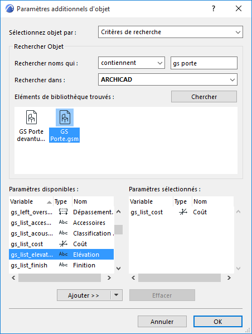Close the Paramètres additionnels d'objet dialog
252x334 pixels.
tap(239, 8)
